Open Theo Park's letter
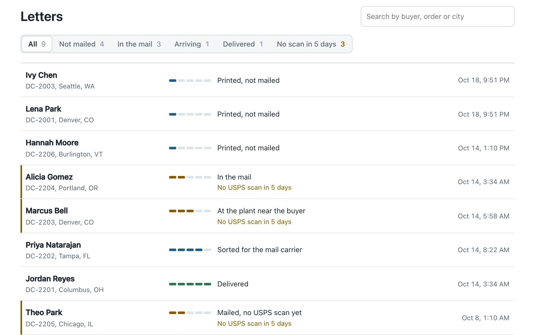 tap(267, 318)
